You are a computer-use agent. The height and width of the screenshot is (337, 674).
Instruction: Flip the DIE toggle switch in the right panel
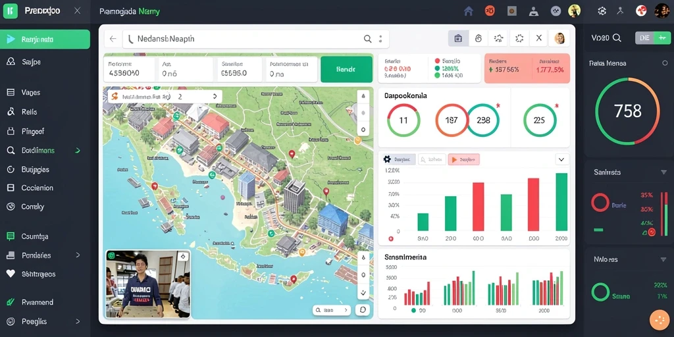tap(653, 38)
